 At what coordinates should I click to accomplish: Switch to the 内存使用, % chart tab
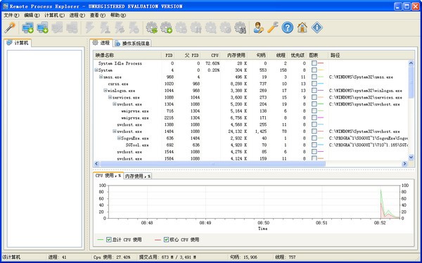point(138,176)
